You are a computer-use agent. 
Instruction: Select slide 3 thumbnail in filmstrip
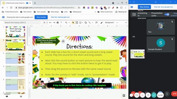pyautogui.click(x=15, y=58)
